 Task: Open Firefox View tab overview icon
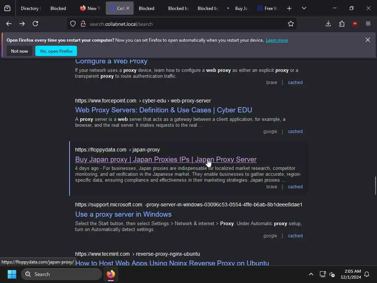tap(7, 8)
